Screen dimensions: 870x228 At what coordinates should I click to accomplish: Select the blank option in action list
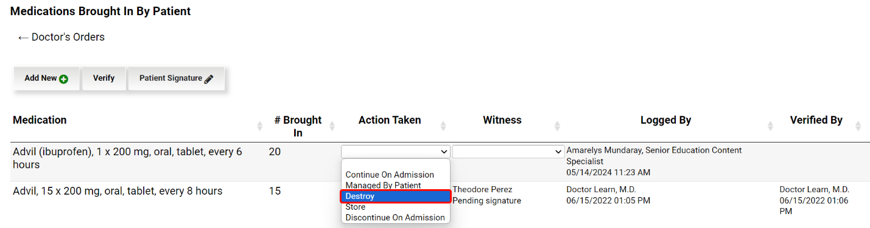click(396, 164)
